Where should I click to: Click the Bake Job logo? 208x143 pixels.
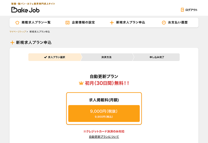coord(25,9)
